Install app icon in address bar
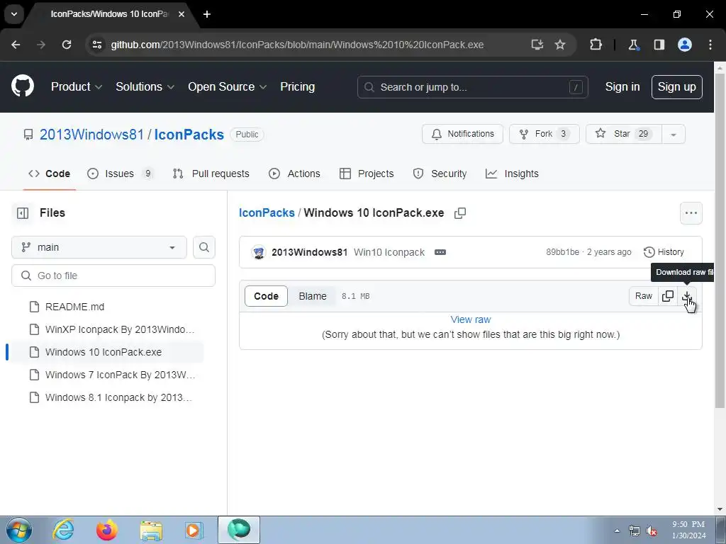Image resolution: width=726 pixels, height=544 pixels. [x=537, y=45]
